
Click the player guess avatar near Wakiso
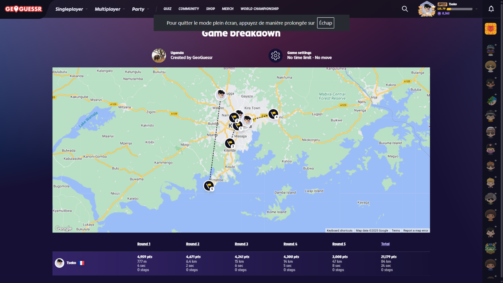221,94
